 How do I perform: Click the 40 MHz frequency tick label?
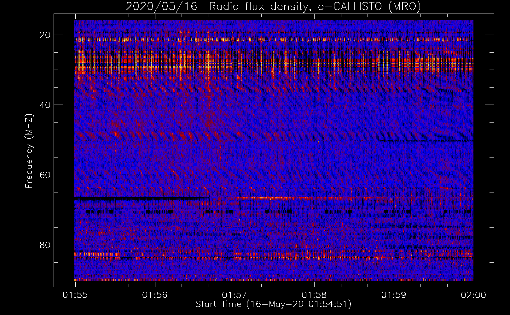pyautogui.click(x=45, y=105)
